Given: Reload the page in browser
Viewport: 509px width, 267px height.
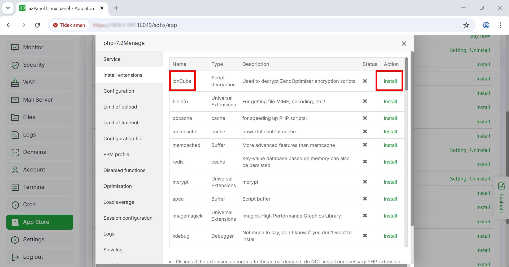Looking at the screenshot, I should pos(37,25).
